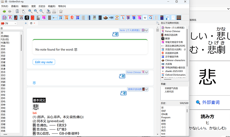Select H(喜/悲) in the word list
Screen dimensions: 230x137
[5, 43]
